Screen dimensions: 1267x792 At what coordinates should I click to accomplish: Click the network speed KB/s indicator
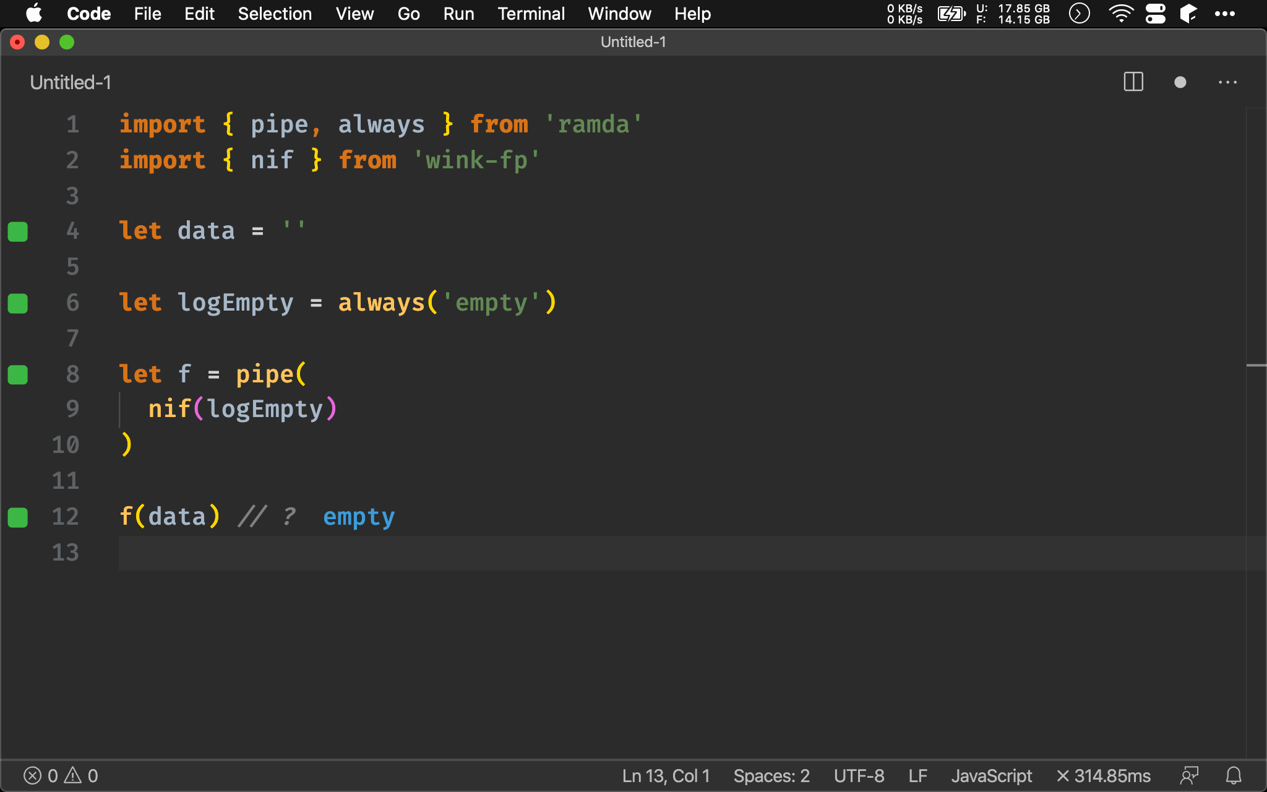pyautogui.click(x=904, y=14)
